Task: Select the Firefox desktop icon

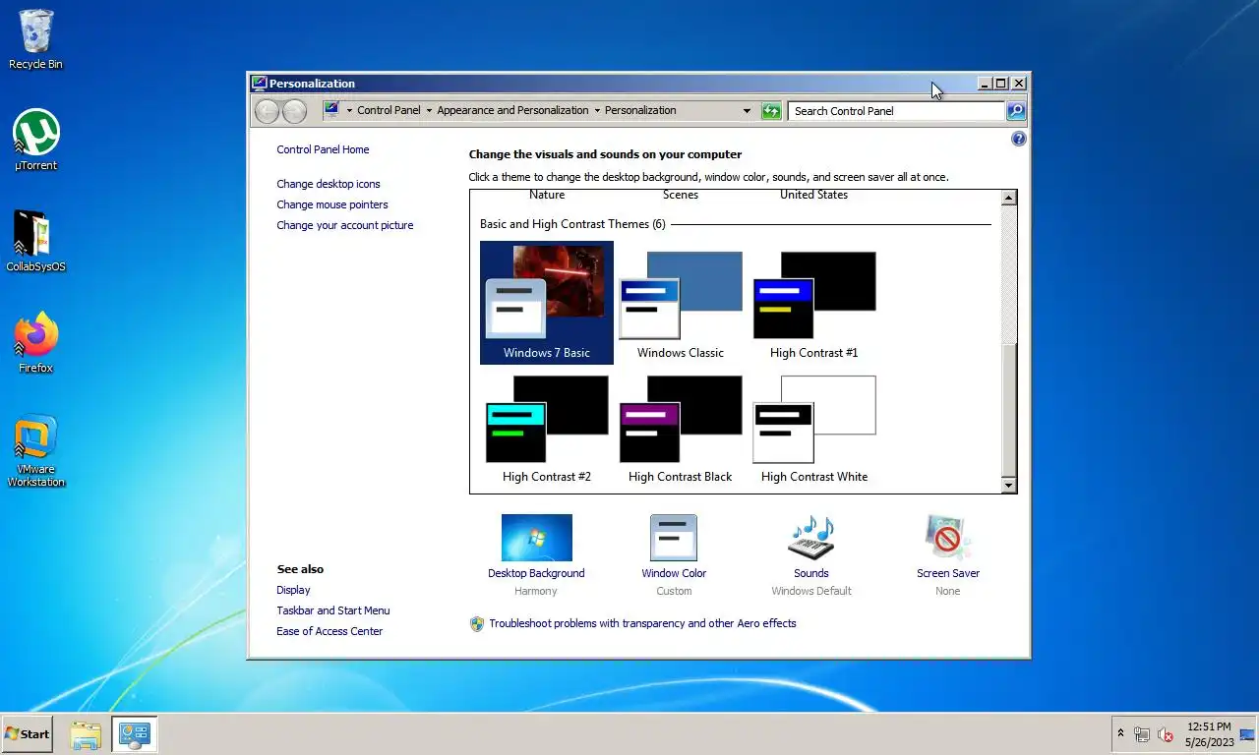Action: (35, 342)
